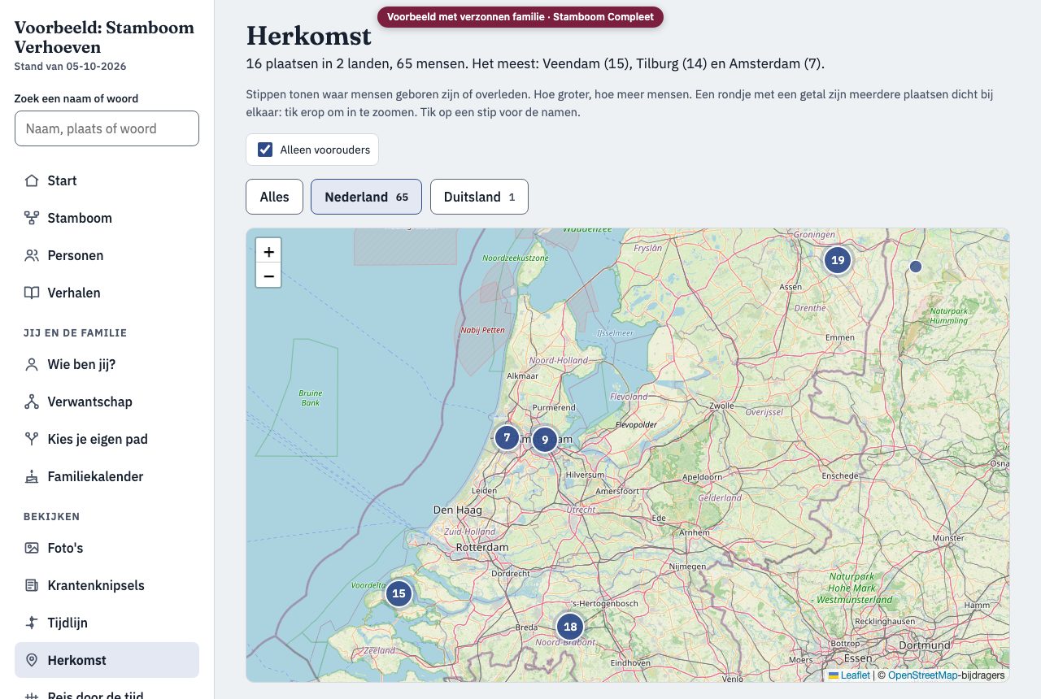1041x699 pixels.
Task: Open the Tijdlijn menu item
Action: 107,623
